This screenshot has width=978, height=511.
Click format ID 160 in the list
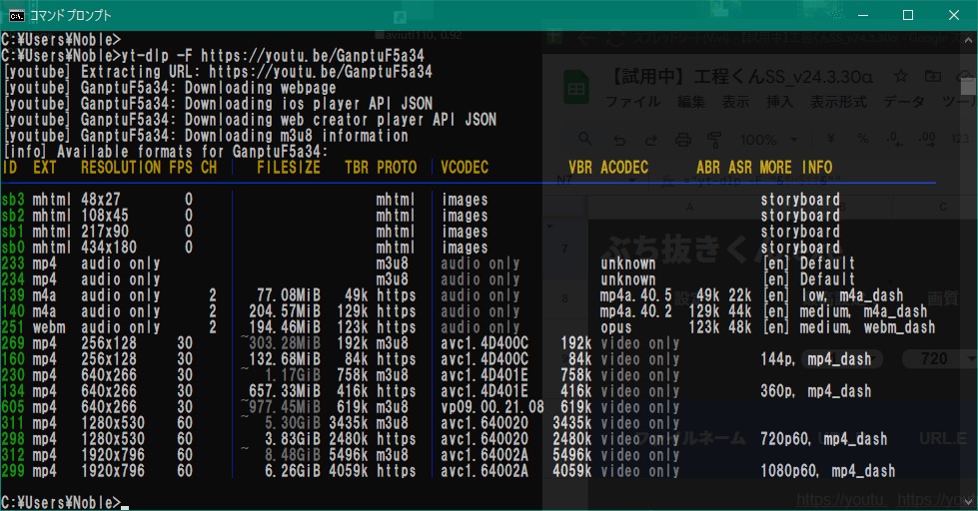point(13,359)
